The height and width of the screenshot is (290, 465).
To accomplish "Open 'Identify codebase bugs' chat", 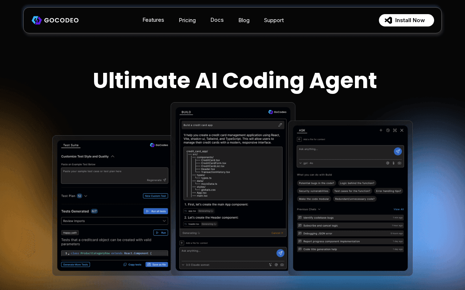I will tap(350, 217).
